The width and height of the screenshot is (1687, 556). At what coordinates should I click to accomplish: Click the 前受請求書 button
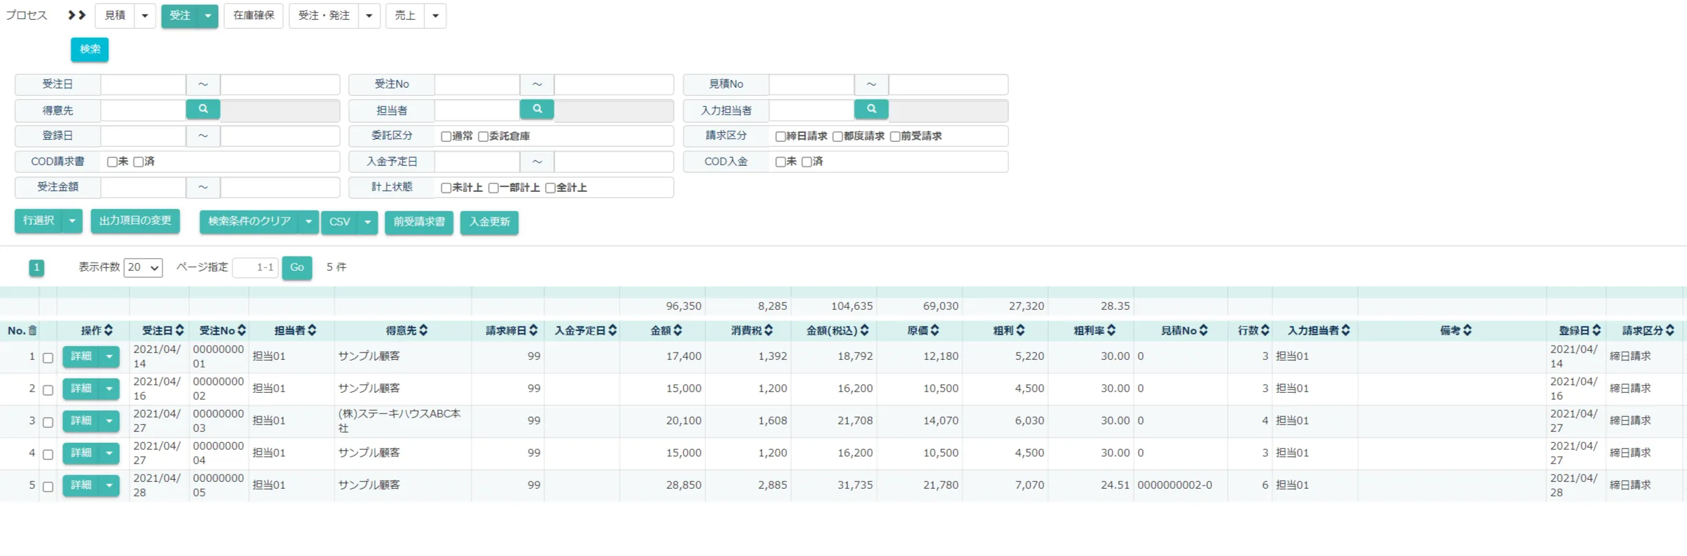(x=419, y=221)
